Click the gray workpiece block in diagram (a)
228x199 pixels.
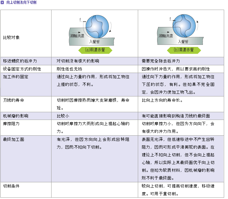click(x=93, y=40)
